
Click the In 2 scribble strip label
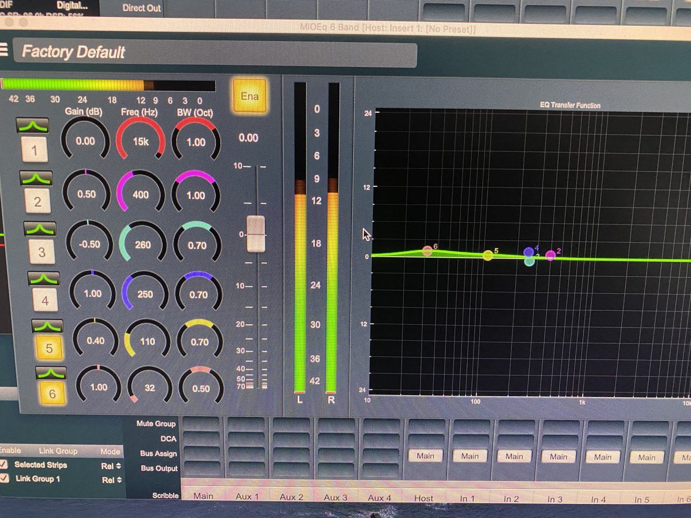point(512,499)
